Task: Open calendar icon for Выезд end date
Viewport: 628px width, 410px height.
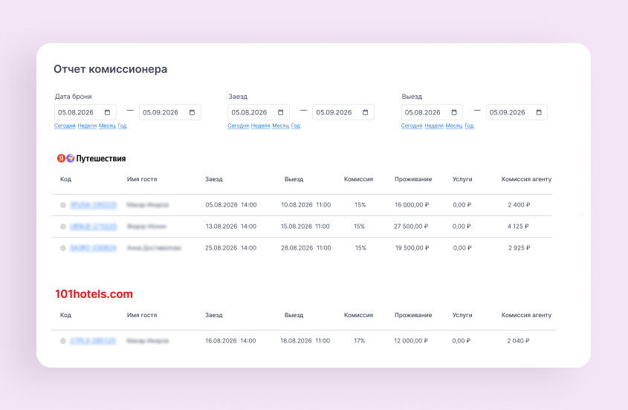Action: [x=539, y=112]
